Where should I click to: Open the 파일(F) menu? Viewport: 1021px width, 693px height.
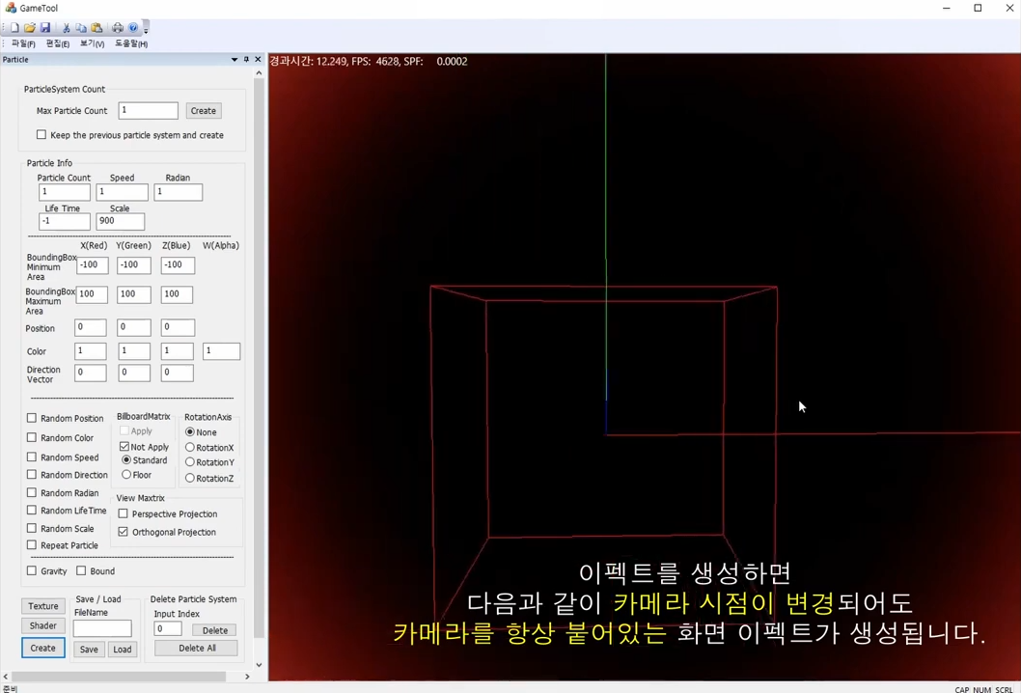click(24, 43)
